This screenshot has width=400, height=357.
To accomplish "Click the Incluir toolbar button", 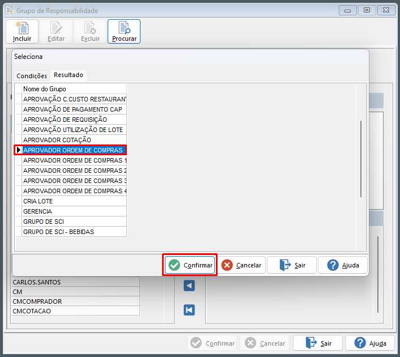I will pyautogui.click(x=22, y=31).
